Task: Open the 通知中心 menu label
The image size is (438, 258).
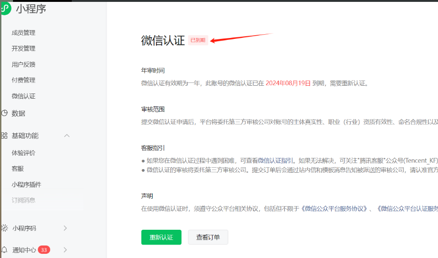Action: (x=24, y=250)
